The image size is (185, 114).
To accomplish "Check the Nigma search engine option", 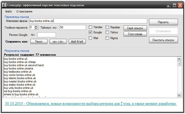I will 107,38.
